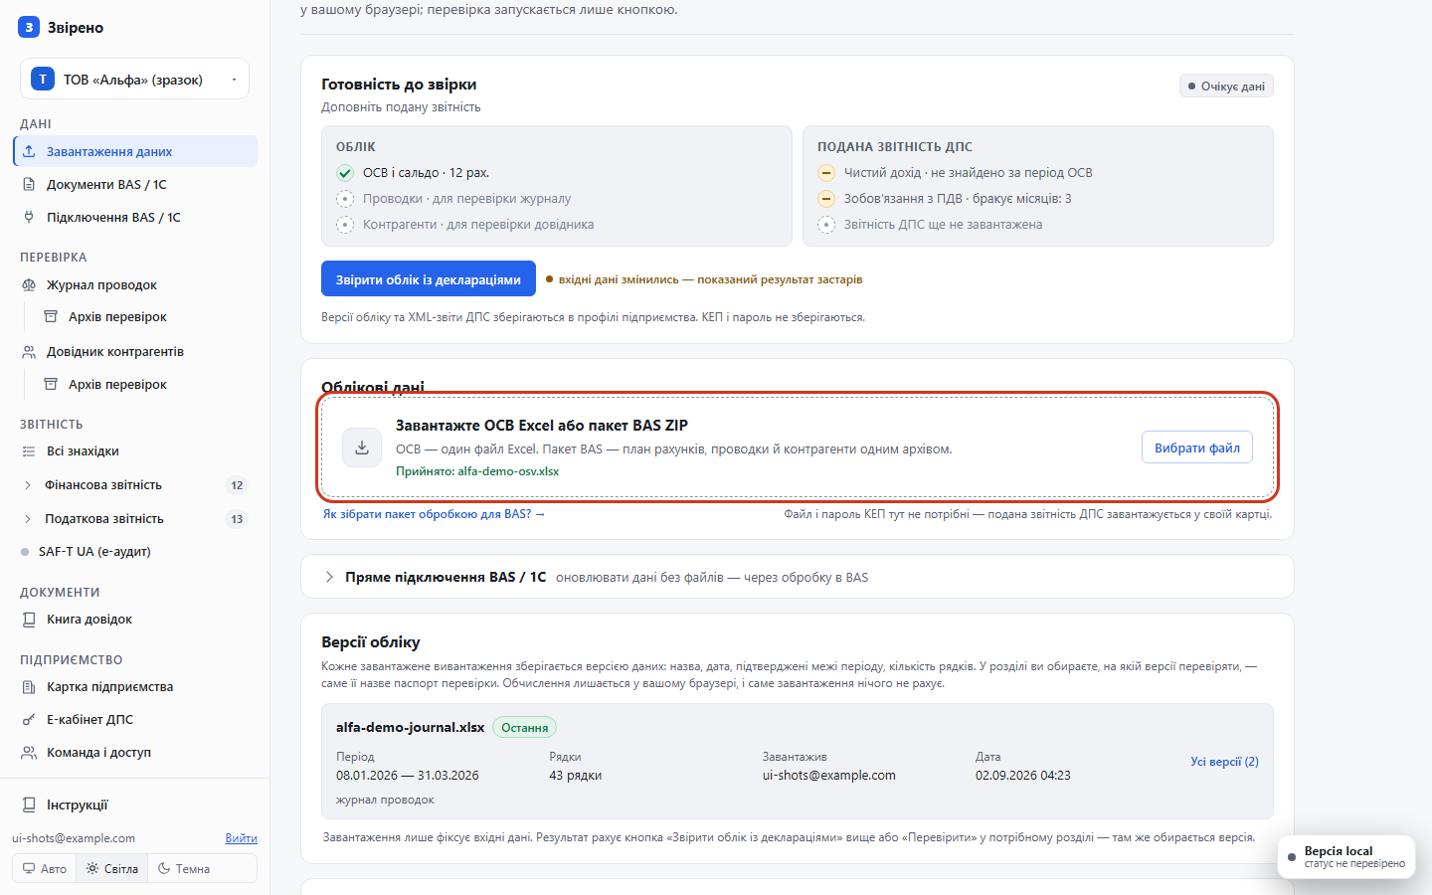Click the 43 рядки value
The image size is (1432, 895).
(576, 775)
